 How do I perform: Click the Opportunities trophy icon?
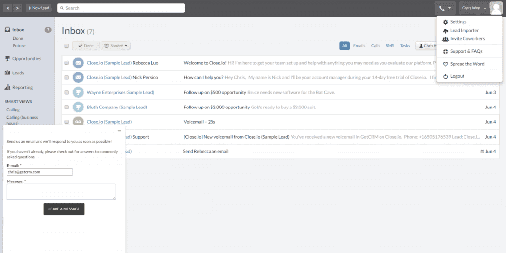[x=7, y=58]
